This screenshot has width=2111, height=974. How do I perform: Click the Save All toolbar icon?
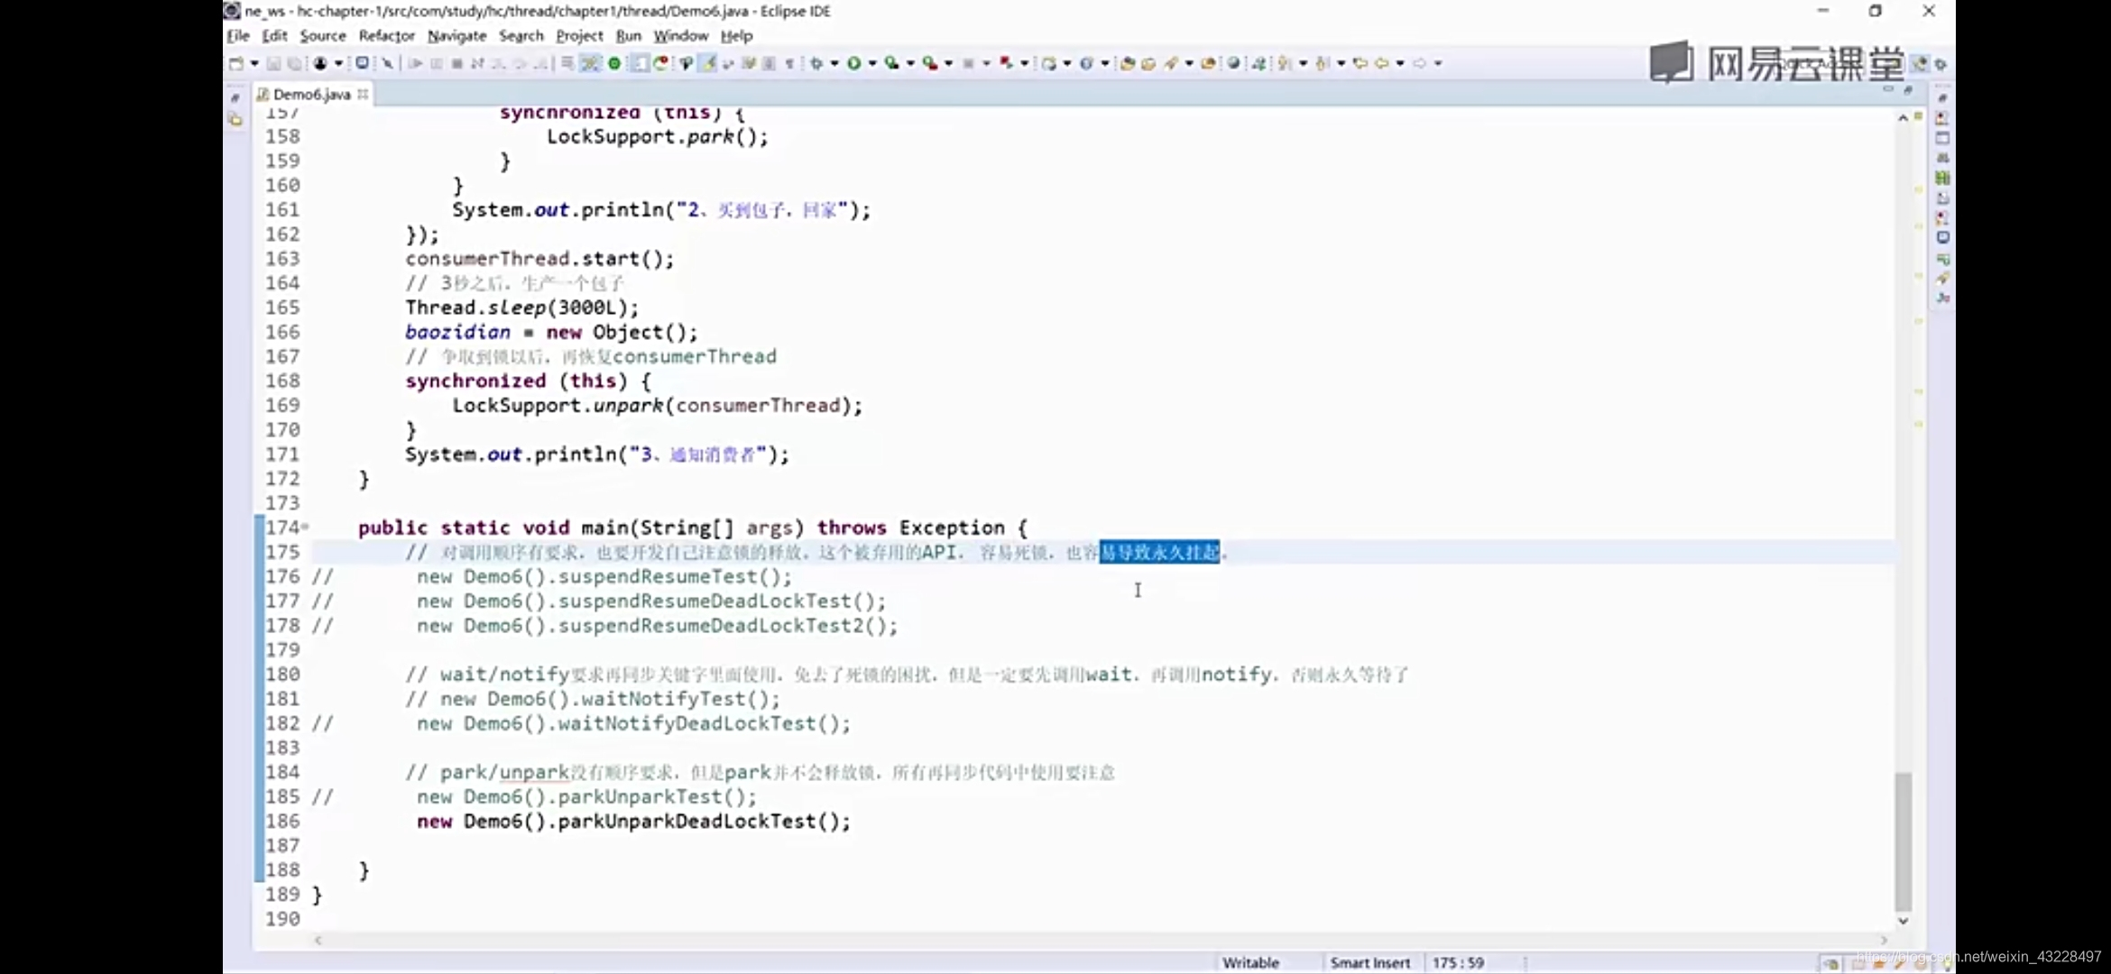point(294,63)
